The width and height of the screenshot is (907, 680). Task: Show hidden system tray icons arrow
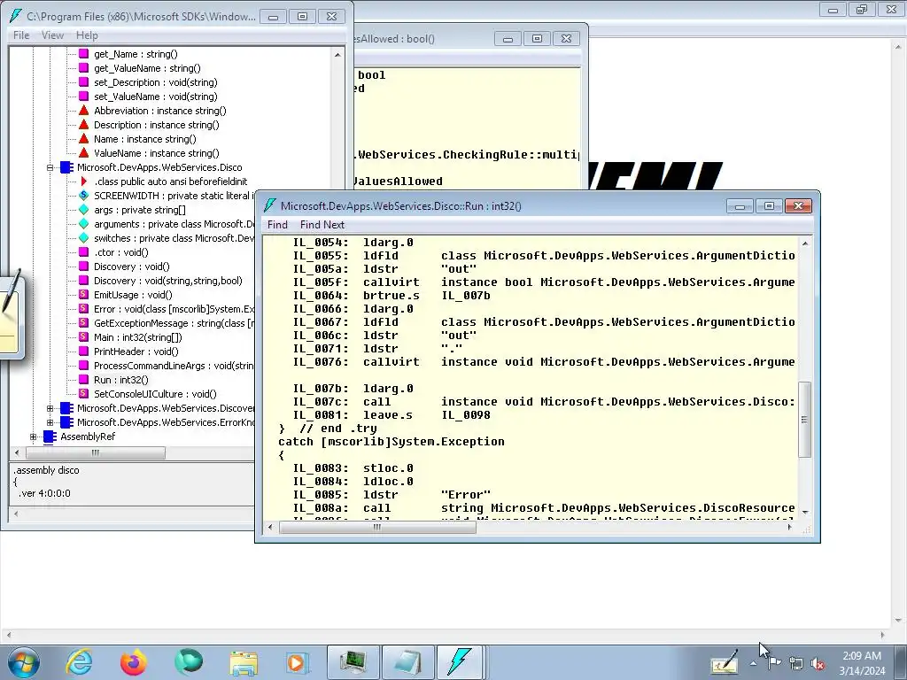pyautogui.click(x=753, y=664)
